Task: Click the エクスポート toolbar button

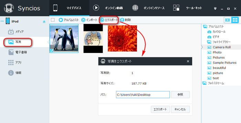Action: pos(109,20)
